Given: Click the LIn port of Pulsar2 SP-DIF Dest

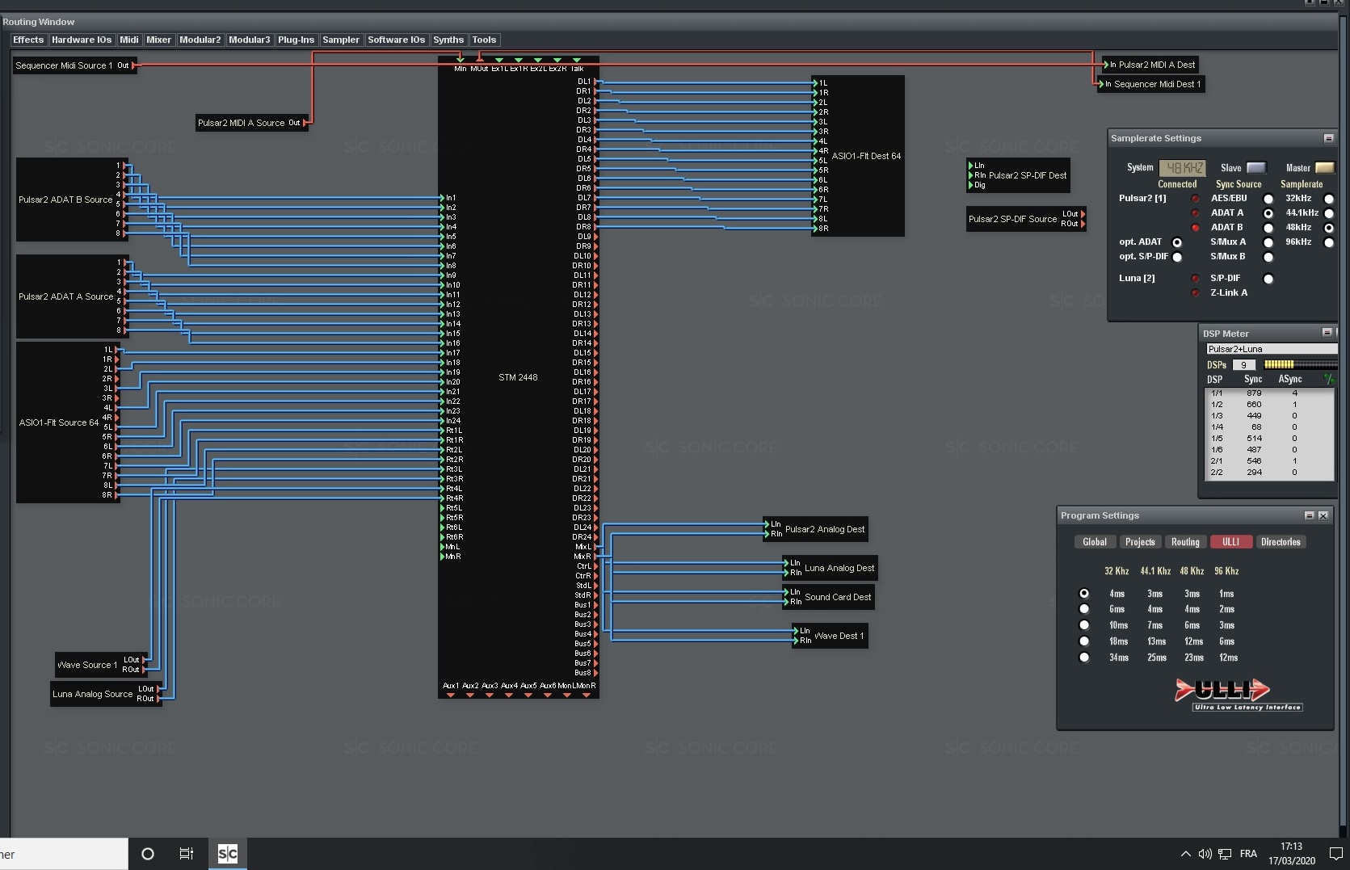Looking at the screenshot, I should [971, 166].
